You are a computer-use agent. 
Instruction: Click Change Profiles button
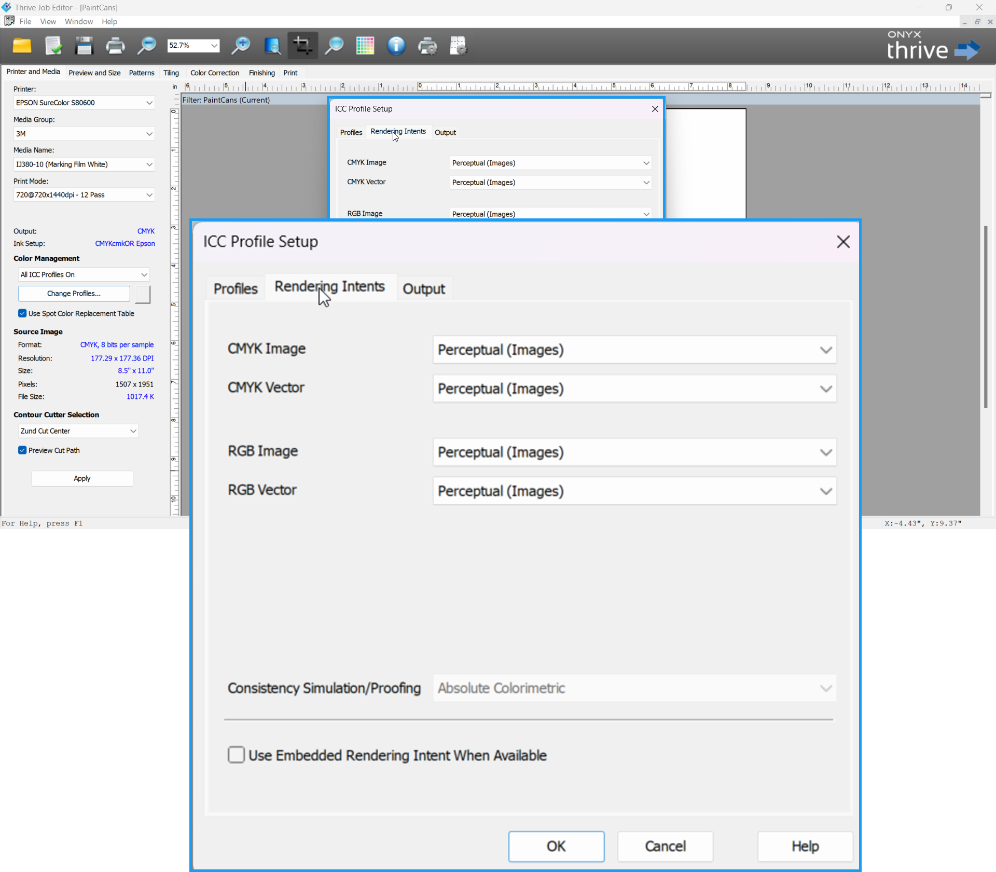(x=74, y=293)
